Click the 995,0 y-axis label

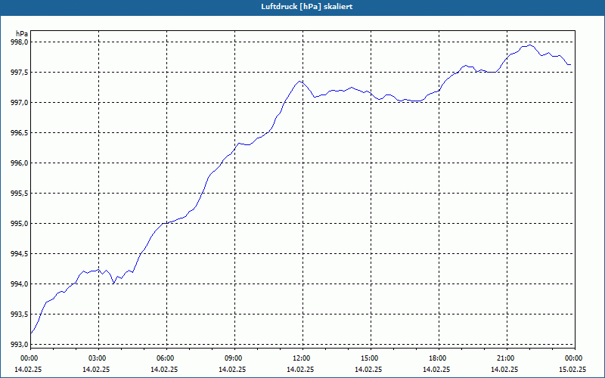[19, 224]
